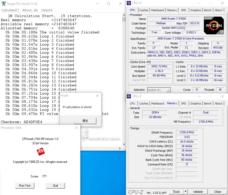Open the About...(A) menu in Super PI

coord(30,10)
